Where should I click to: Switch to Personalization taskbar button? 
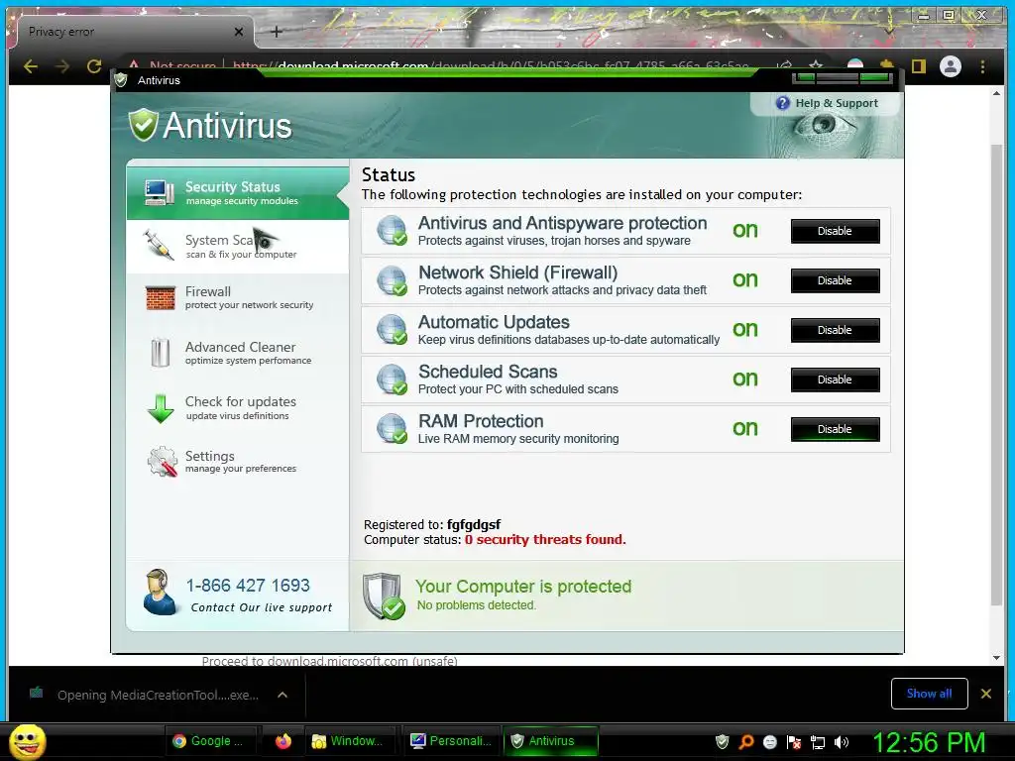pyautogui.click(x=451, y=741)
